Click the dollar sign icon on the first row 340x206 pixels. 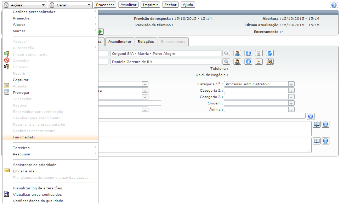(x=270, y=53)
